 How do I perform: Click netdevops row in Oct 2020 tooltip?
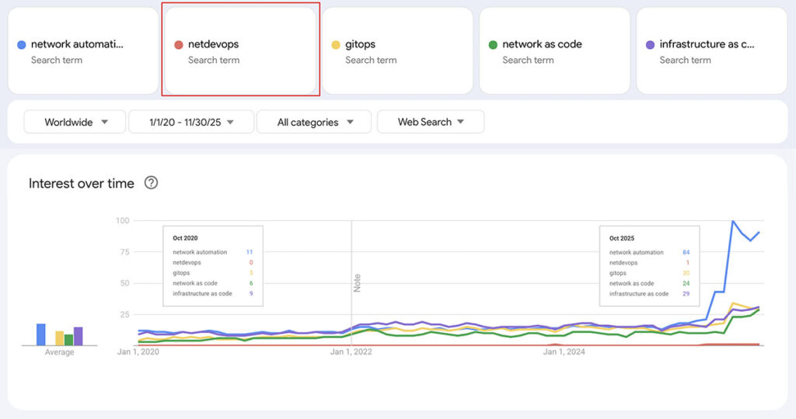click(213, 262)
